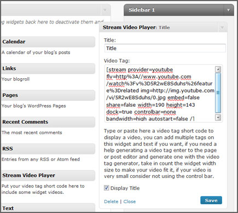This screenshot has width=238, height=213.
Task: Select the RSS widget
Action: coord(48,148)
